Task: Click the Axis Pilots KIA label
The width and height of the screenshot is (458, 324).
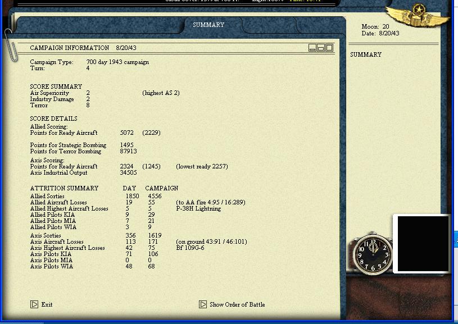Action: [51, 254]
